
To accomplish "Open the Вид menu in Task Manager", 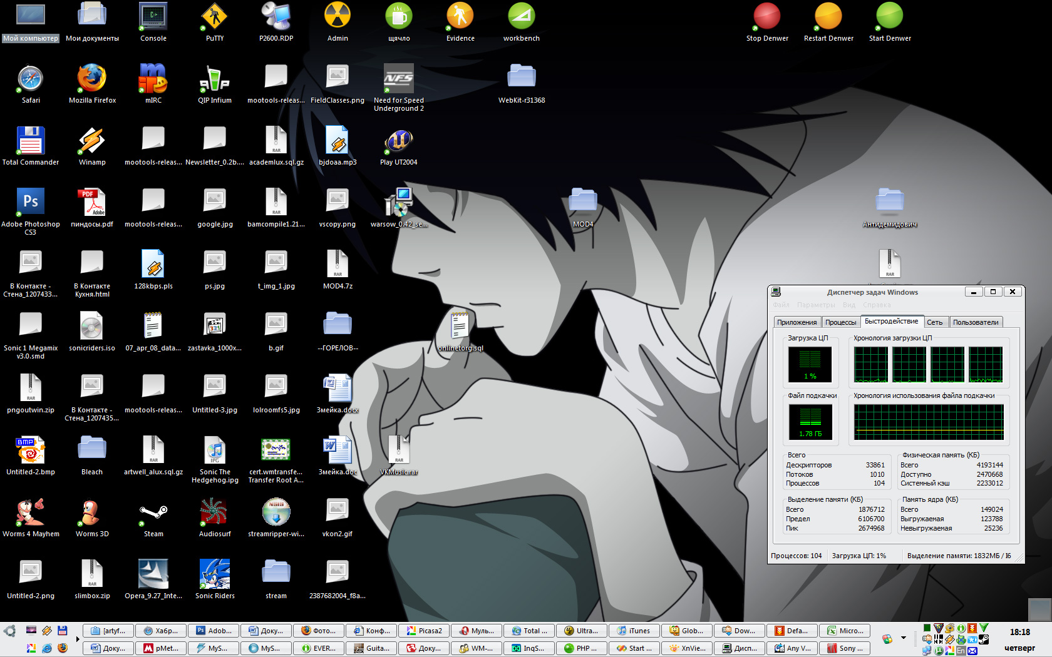I will pos(848,305).
